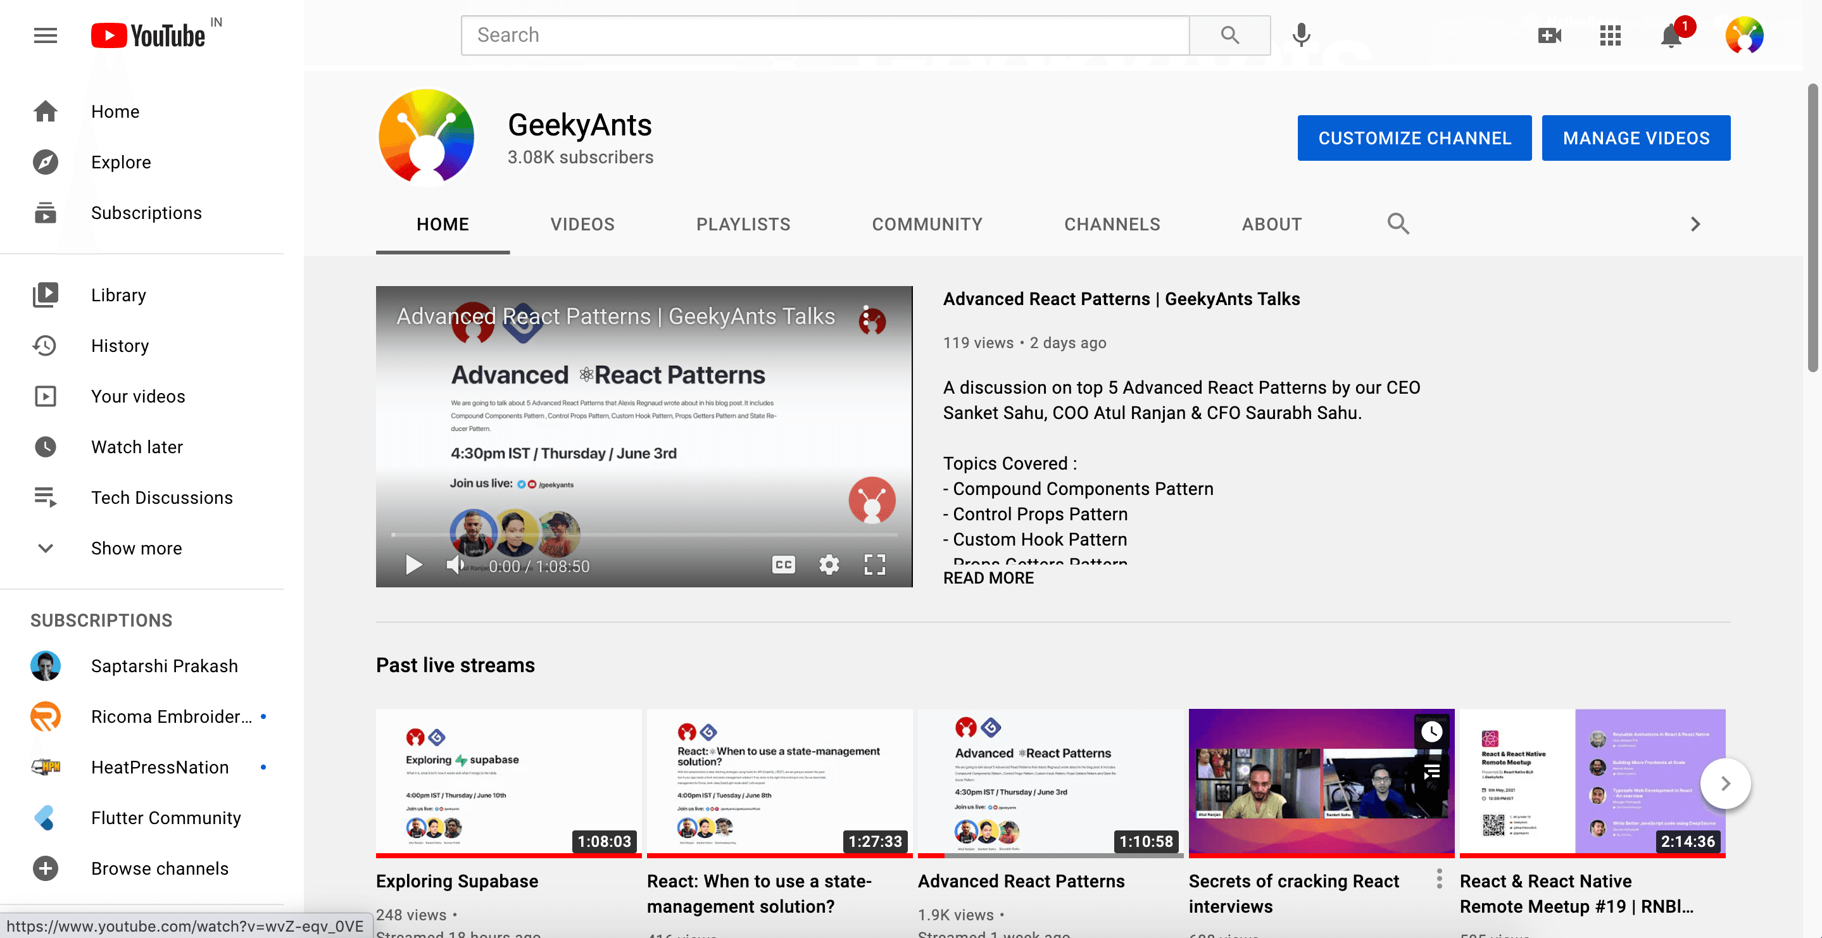This screenshot has width=1822, height=938.
Task: Toggle closed captions in the video player
Action: [783, 565]
